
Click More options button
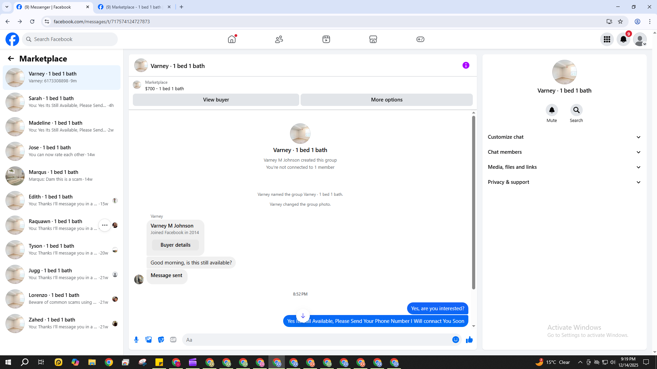point(387,100)
